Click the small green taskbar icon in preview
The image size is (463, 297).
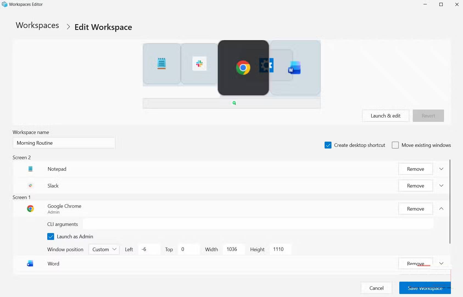pyautogui.click(x=234, y=103)
